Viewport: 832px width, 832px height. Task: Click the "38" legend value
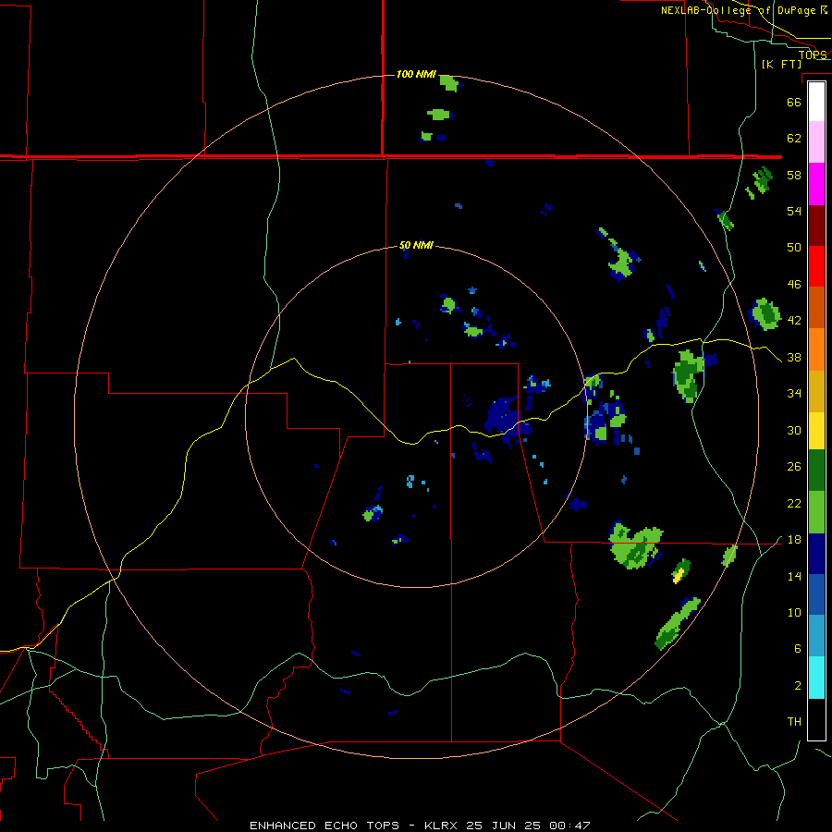tap(794, 358)
